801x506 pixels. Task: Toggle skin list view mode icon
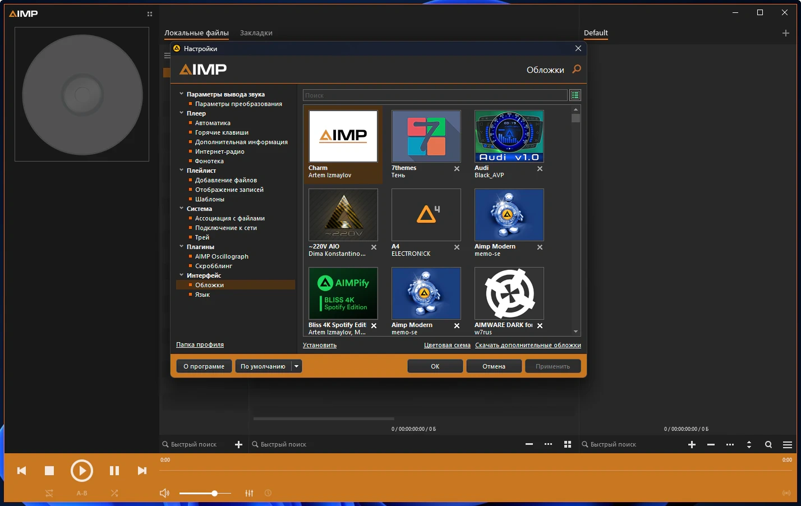[575, 95]
